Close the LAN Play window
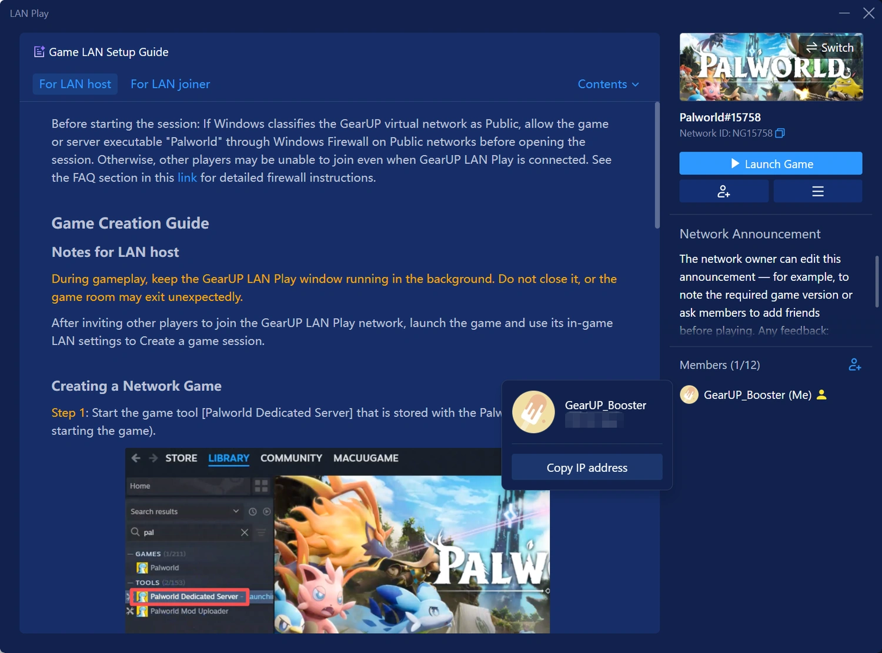The height and width of the screenshot is (653, 882). point(868,13)
